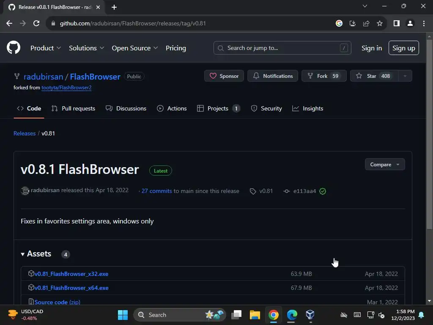The height and width of the screenshot is (325, 433).
Task: Switch to the Discussions tab
Action: [x=126, y=109]
